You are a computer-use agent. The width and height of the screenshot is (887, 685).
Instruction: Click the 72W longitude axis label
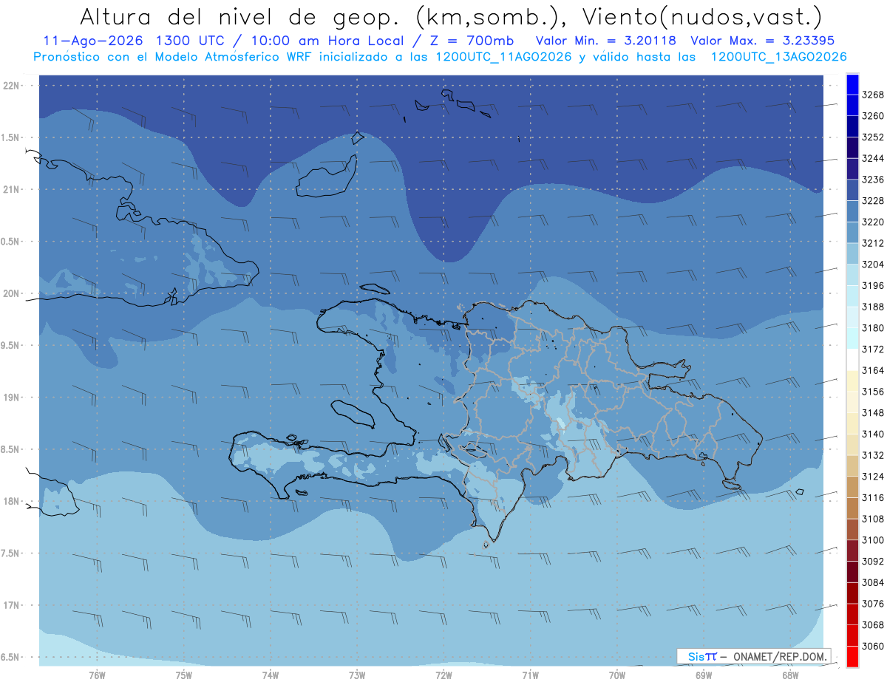(443, 675)
